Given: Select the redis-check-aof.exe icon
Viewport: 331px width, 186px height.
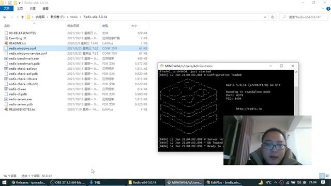Looking at the screenshot, I should (6, 69).
